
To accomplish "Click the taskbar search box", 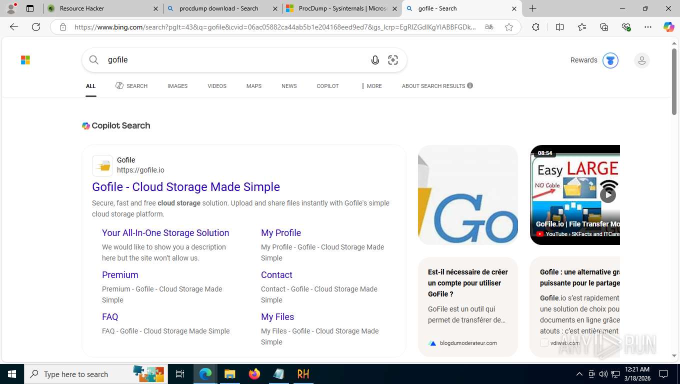I will click(96, 374).
